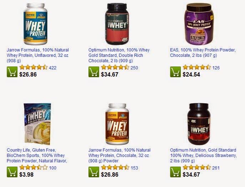View the 250 reviews for Double Rich Chocolate
This screenshot has height=187, width=245.
click(134, 68)
